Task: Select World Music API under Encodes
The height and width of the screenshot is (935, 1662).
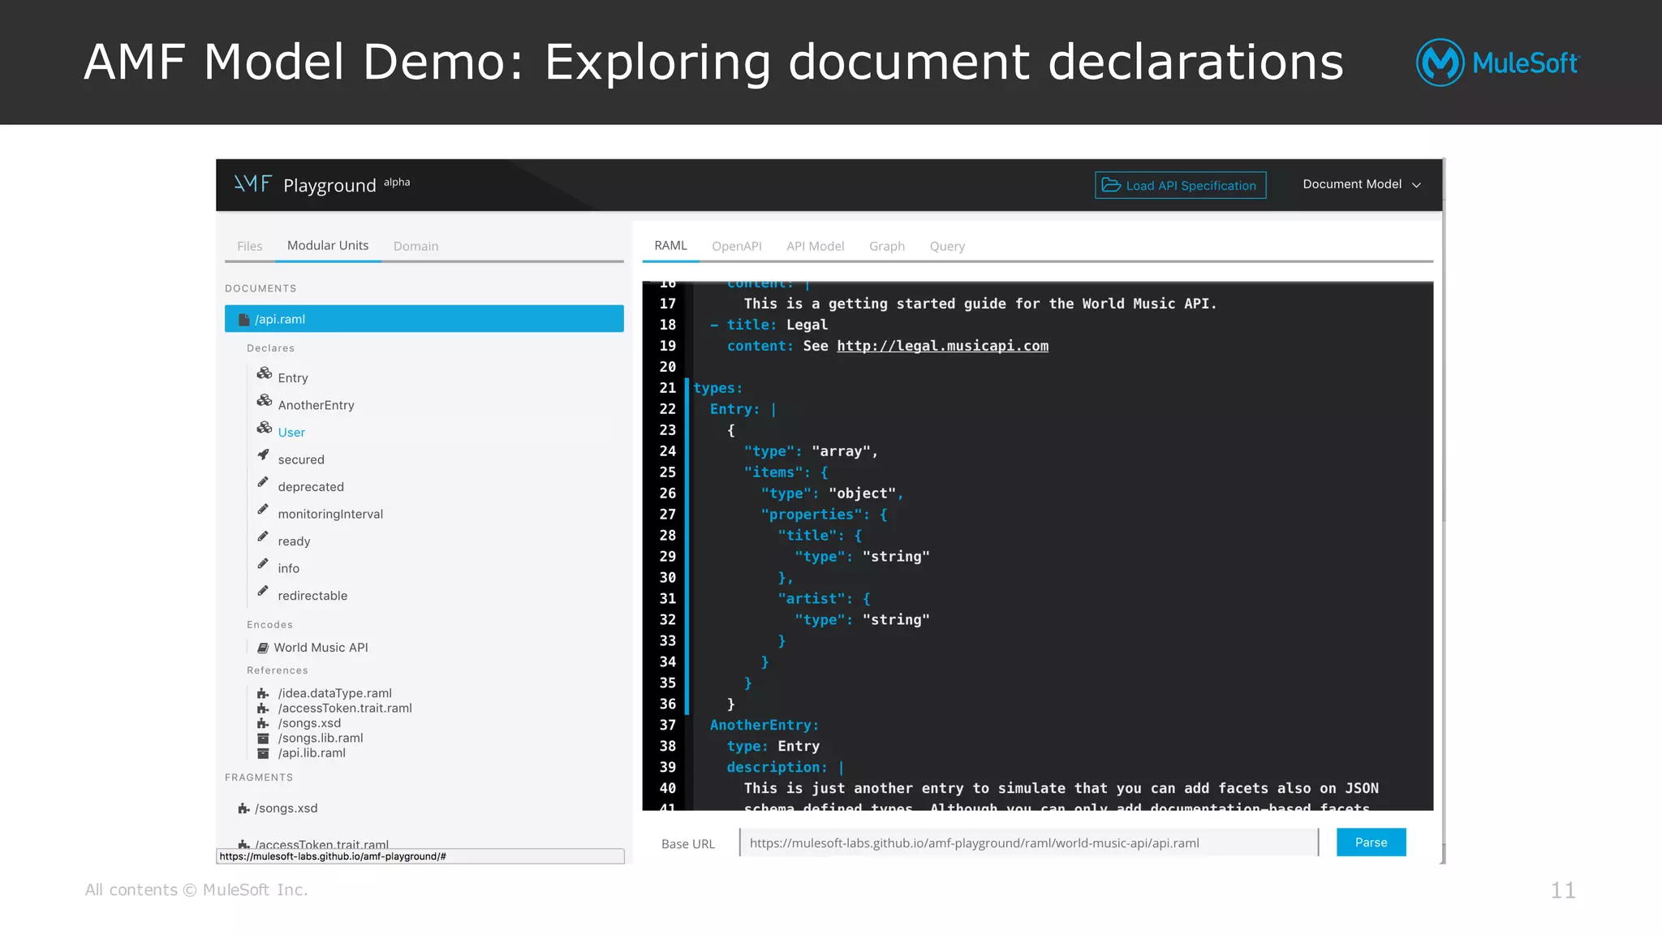Action: click(321, 648)
